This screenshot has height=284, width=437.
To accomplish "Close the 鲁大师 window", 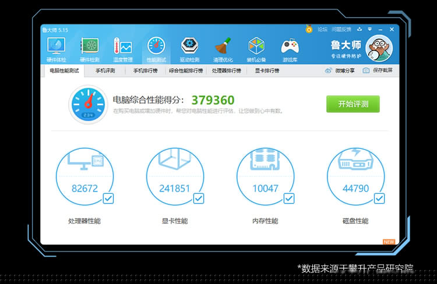I will click(392, 29).
